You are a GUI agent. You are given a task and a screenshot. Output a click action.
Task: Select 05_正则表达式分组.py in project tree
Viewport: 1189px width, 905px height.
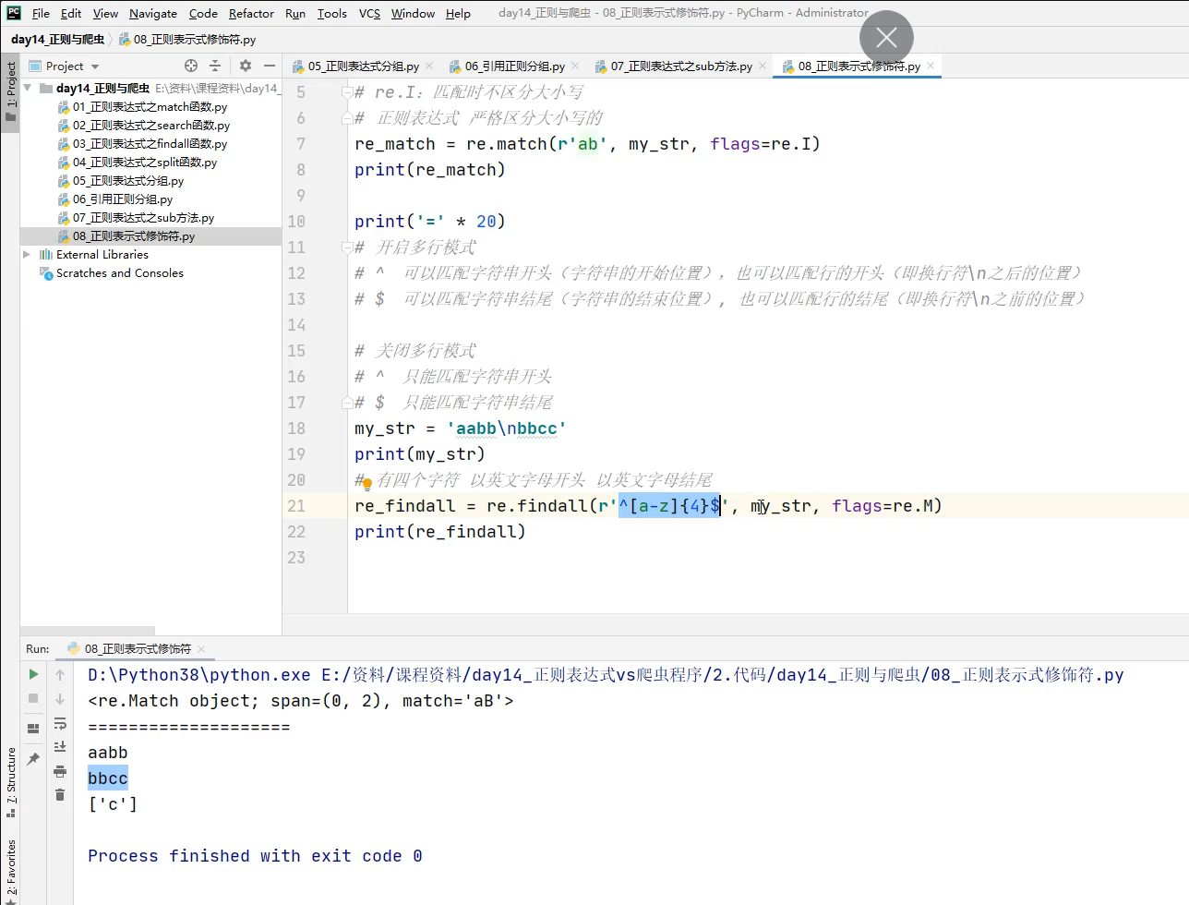(128, 180)
